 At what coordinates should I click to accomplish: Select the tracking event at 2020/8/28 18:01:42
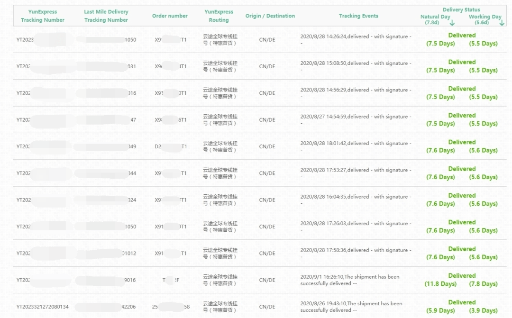(356, 146)
